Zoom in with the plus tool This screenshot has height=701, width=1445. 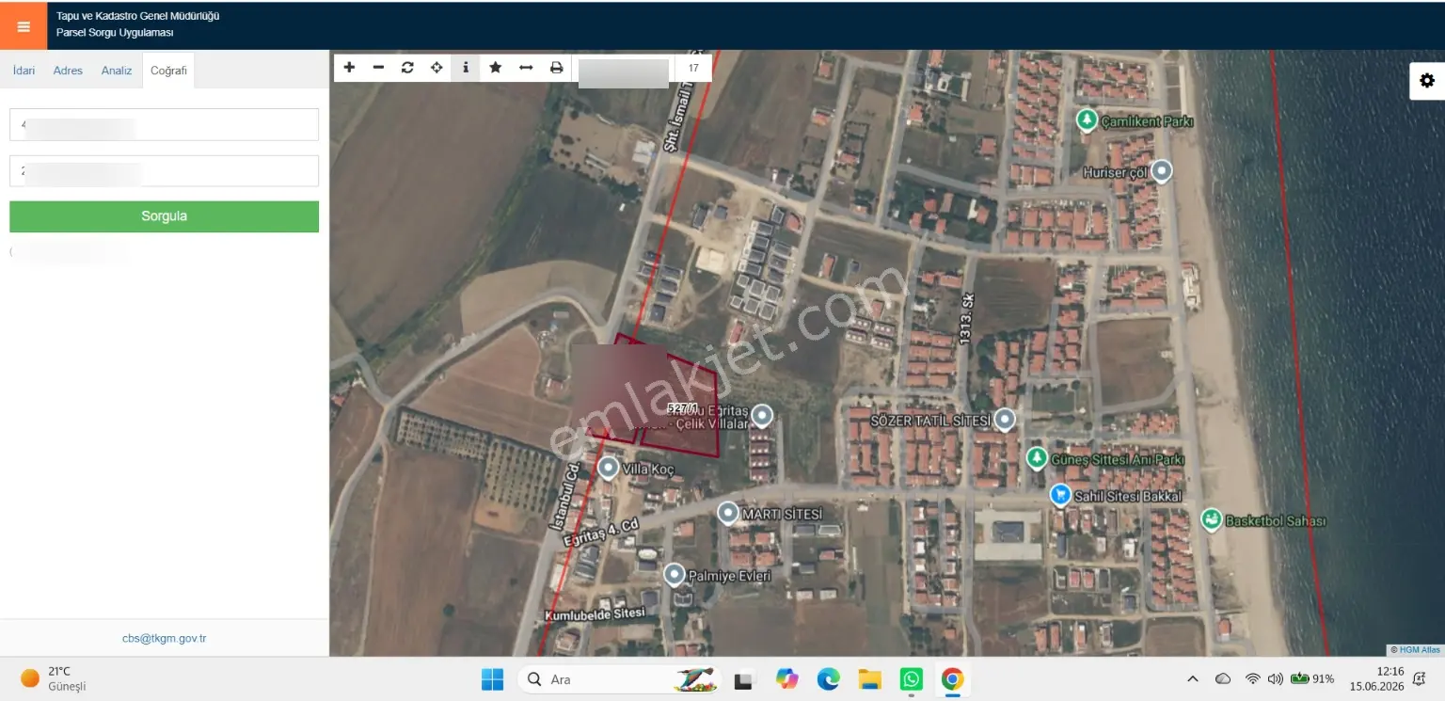[349, 68]
